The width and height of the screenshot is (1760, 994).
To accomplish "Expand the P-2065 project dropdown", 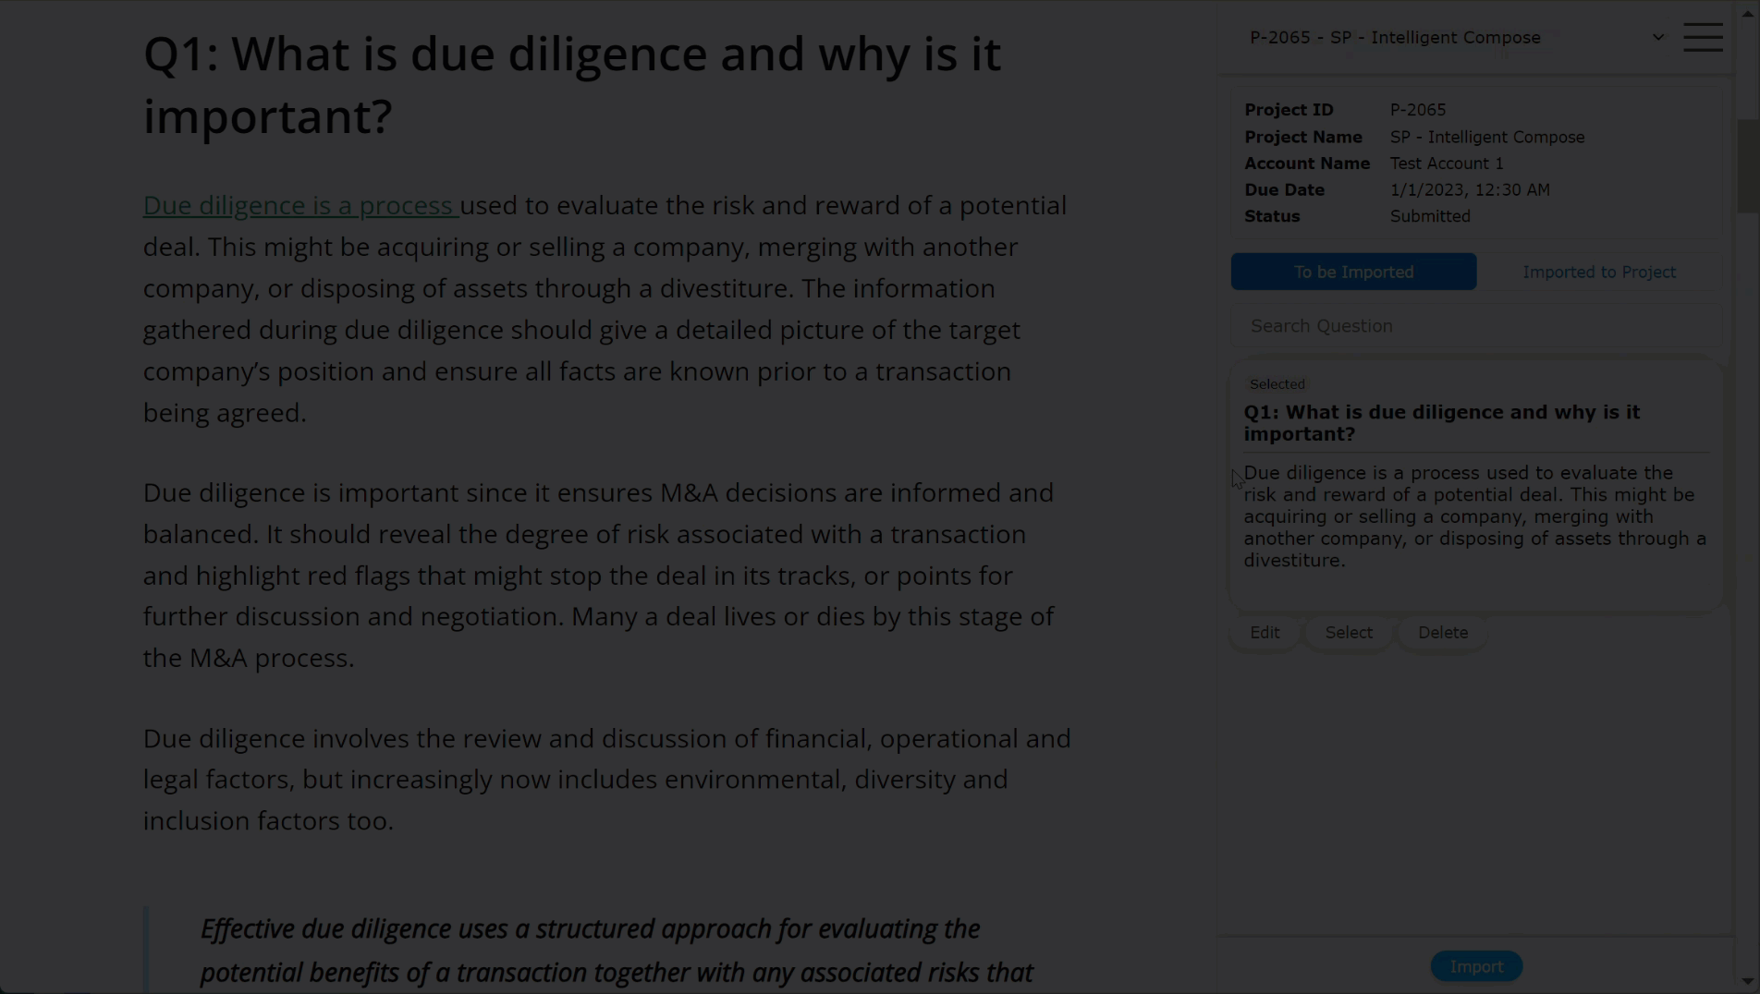I will (x=1456, y=37).
